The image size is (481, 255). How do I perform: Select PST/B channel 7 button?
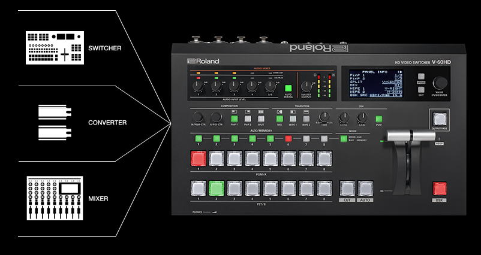[x=306, y=189]
